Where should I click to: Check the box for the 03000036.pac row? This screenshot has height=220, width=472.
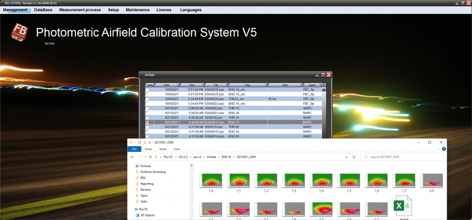coord(147,89)
